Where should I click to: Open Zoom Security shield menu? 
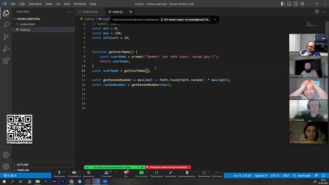coord(88,174)
